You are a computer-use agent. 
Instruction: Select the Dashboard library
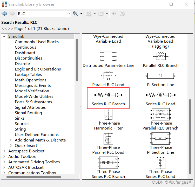25,53
